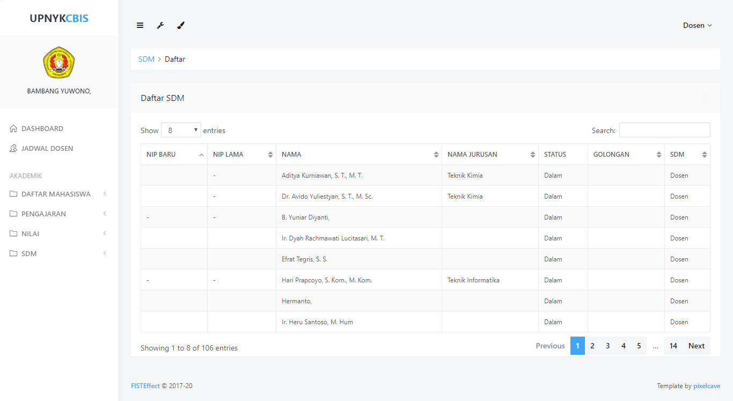The image size is (733, 401).
Task: Click the Next pagination button
Action: pos(696,346)
